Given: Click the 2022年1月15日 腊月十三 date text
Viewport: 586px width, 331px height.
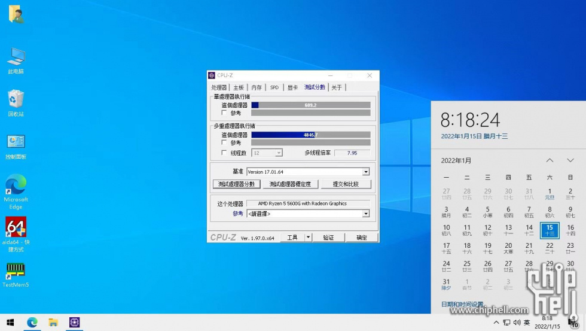Looking at the screenshot, I should pos(474,136).
